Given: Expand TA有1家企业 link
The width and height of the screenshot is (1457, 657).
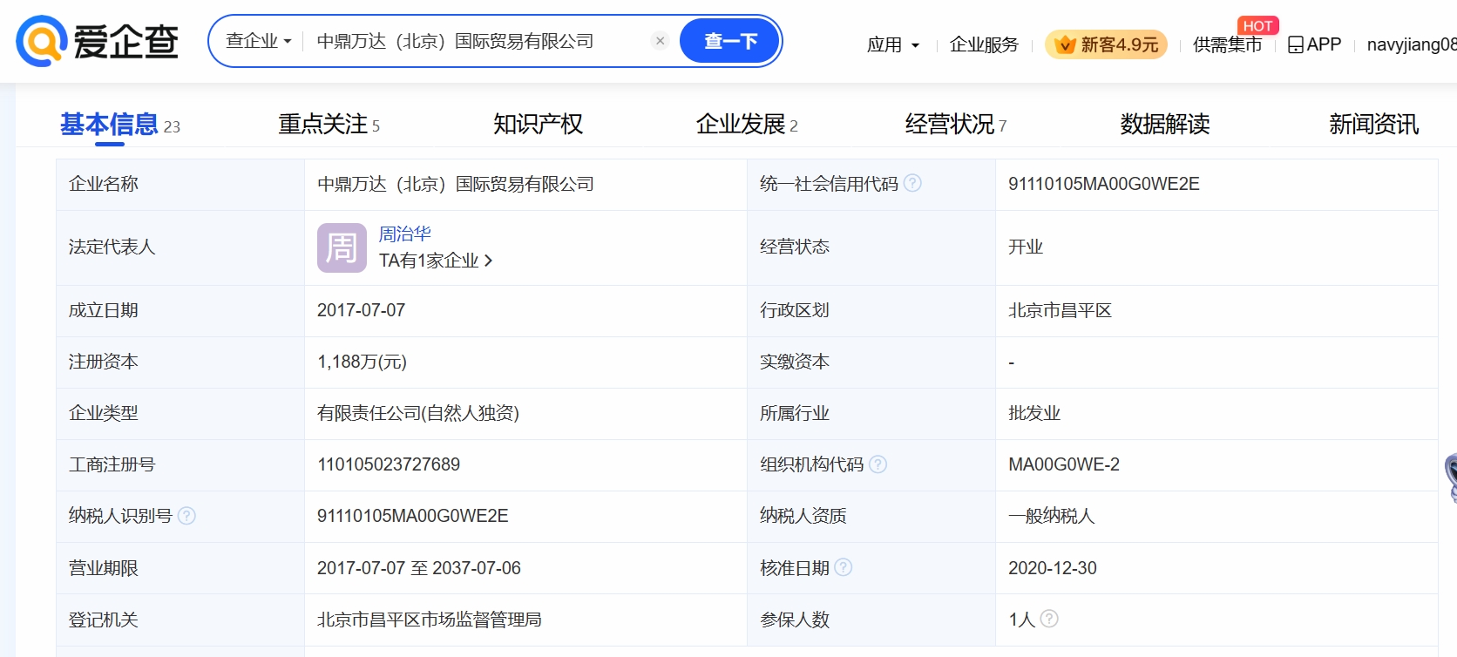Looking at the screenshot, I should (436, 261).
